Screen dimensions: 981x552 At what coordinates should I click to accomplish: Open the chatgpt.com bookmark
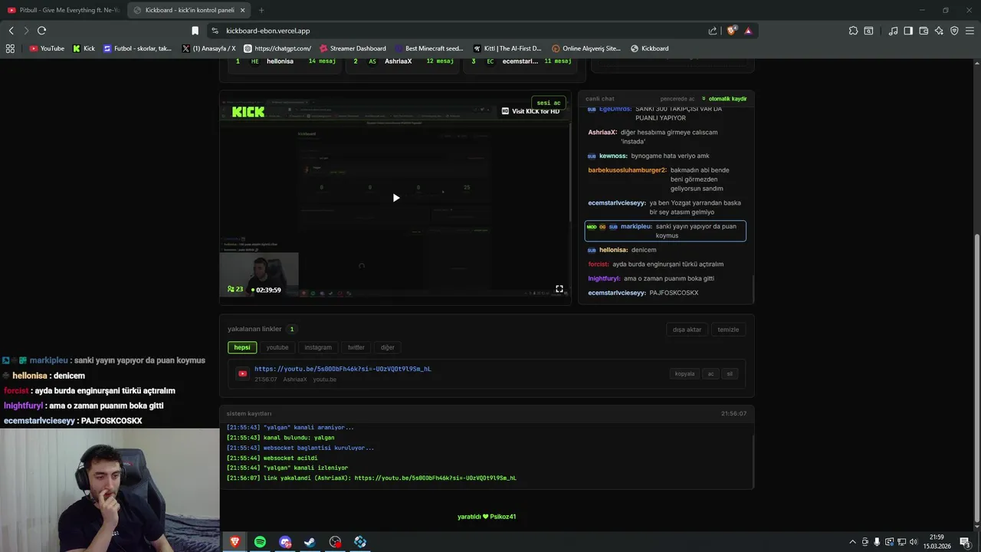pyautogui.click(x=277, y=48)
